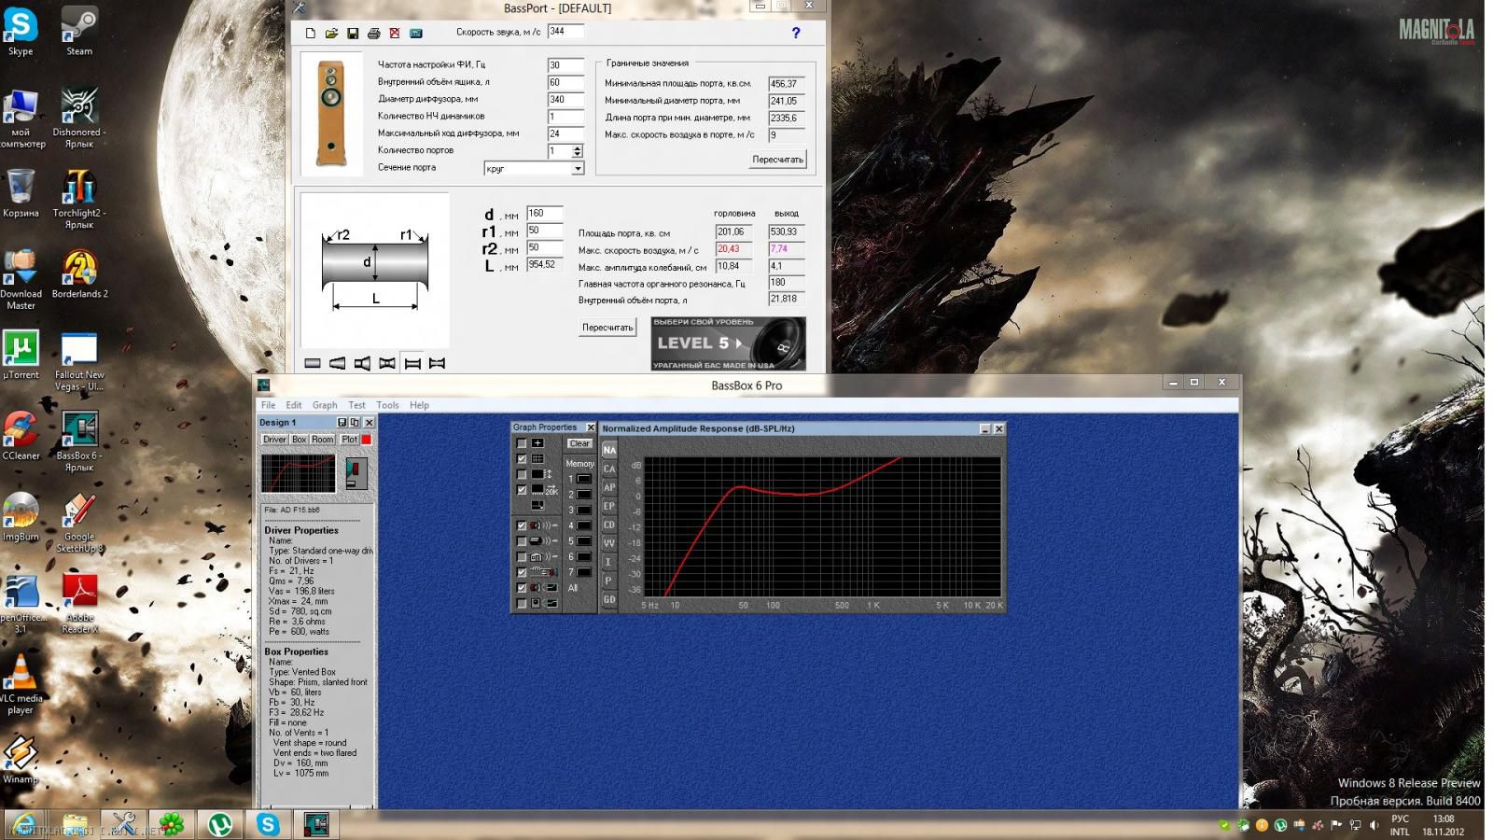Switch graph to I impedance
Screen dimensions: 1493x840
pos(609,562)
